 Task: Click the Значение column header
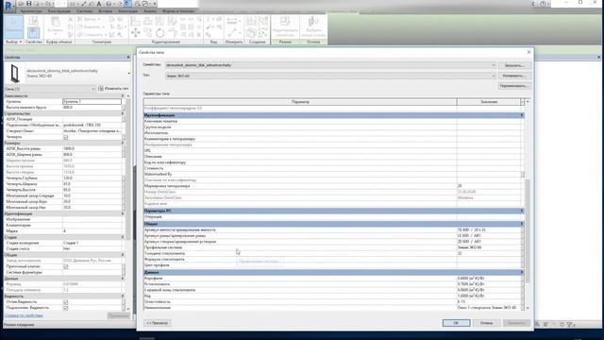489,102
